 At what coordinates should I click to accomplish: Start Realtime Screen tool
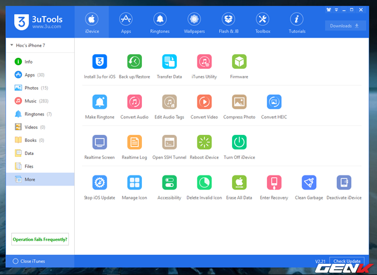(100, 143)
